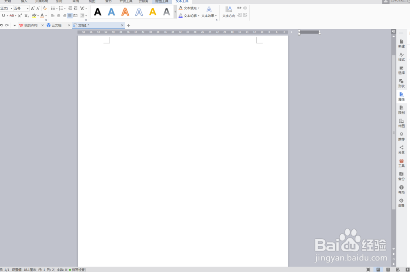The image size is (410, 272).
Task: Close the 云文档 tab
Action: pyautogui.click(x=69, y=25)
